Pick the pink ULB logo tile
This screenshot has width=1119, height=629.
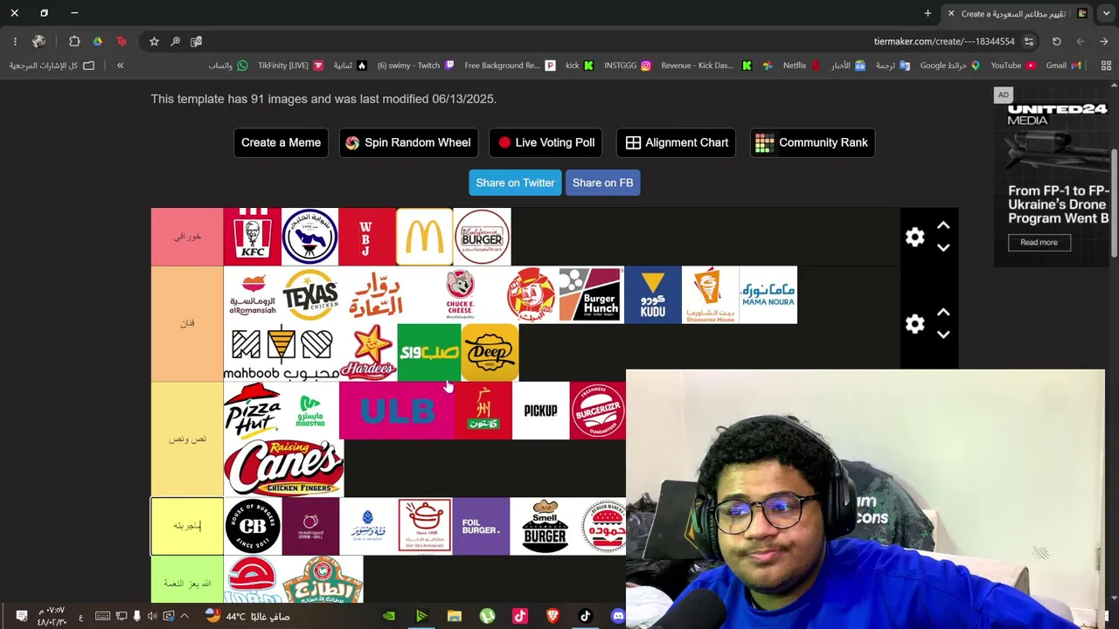click(x=397, y=411)
